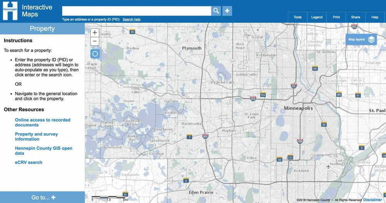The width and height of the screenshot is (386, 203).
Task: Click the search magnifier button
Action: (216, 11)
